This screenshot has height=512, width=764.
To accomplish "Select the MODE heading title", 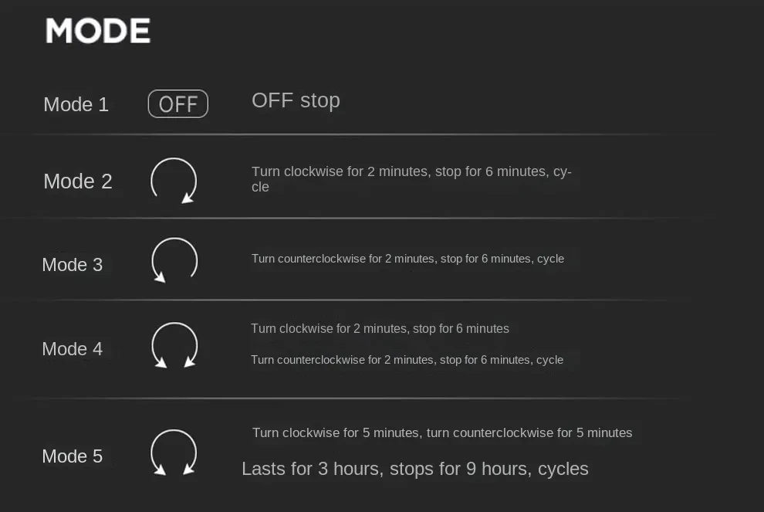I will 98,31.
